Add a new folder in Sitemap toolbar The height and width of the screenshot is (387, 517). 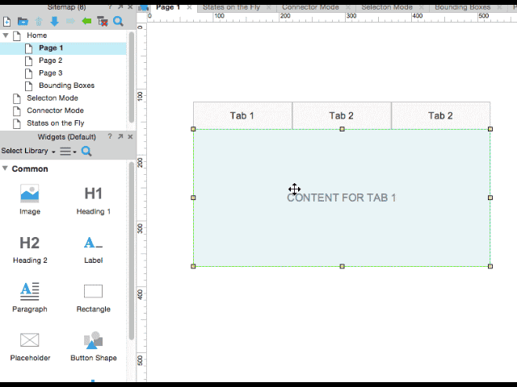23,22
